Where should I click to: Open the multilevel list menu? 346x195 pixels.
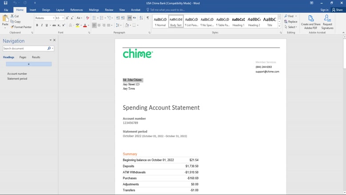pyautogui.click(x=110, y=18)
